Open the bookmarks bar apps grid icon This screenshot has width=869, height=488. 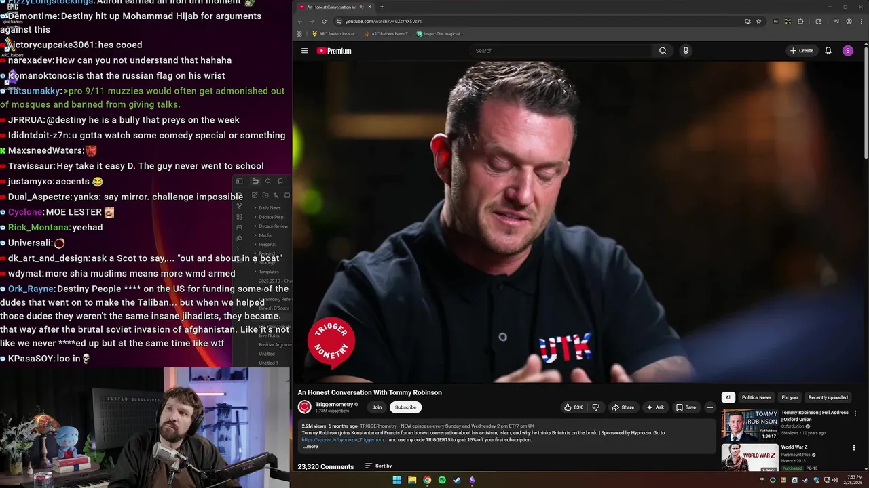coord(299,33)
